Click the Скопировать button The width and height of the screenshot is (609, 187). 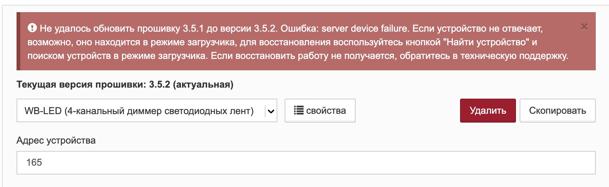[558, 110]
